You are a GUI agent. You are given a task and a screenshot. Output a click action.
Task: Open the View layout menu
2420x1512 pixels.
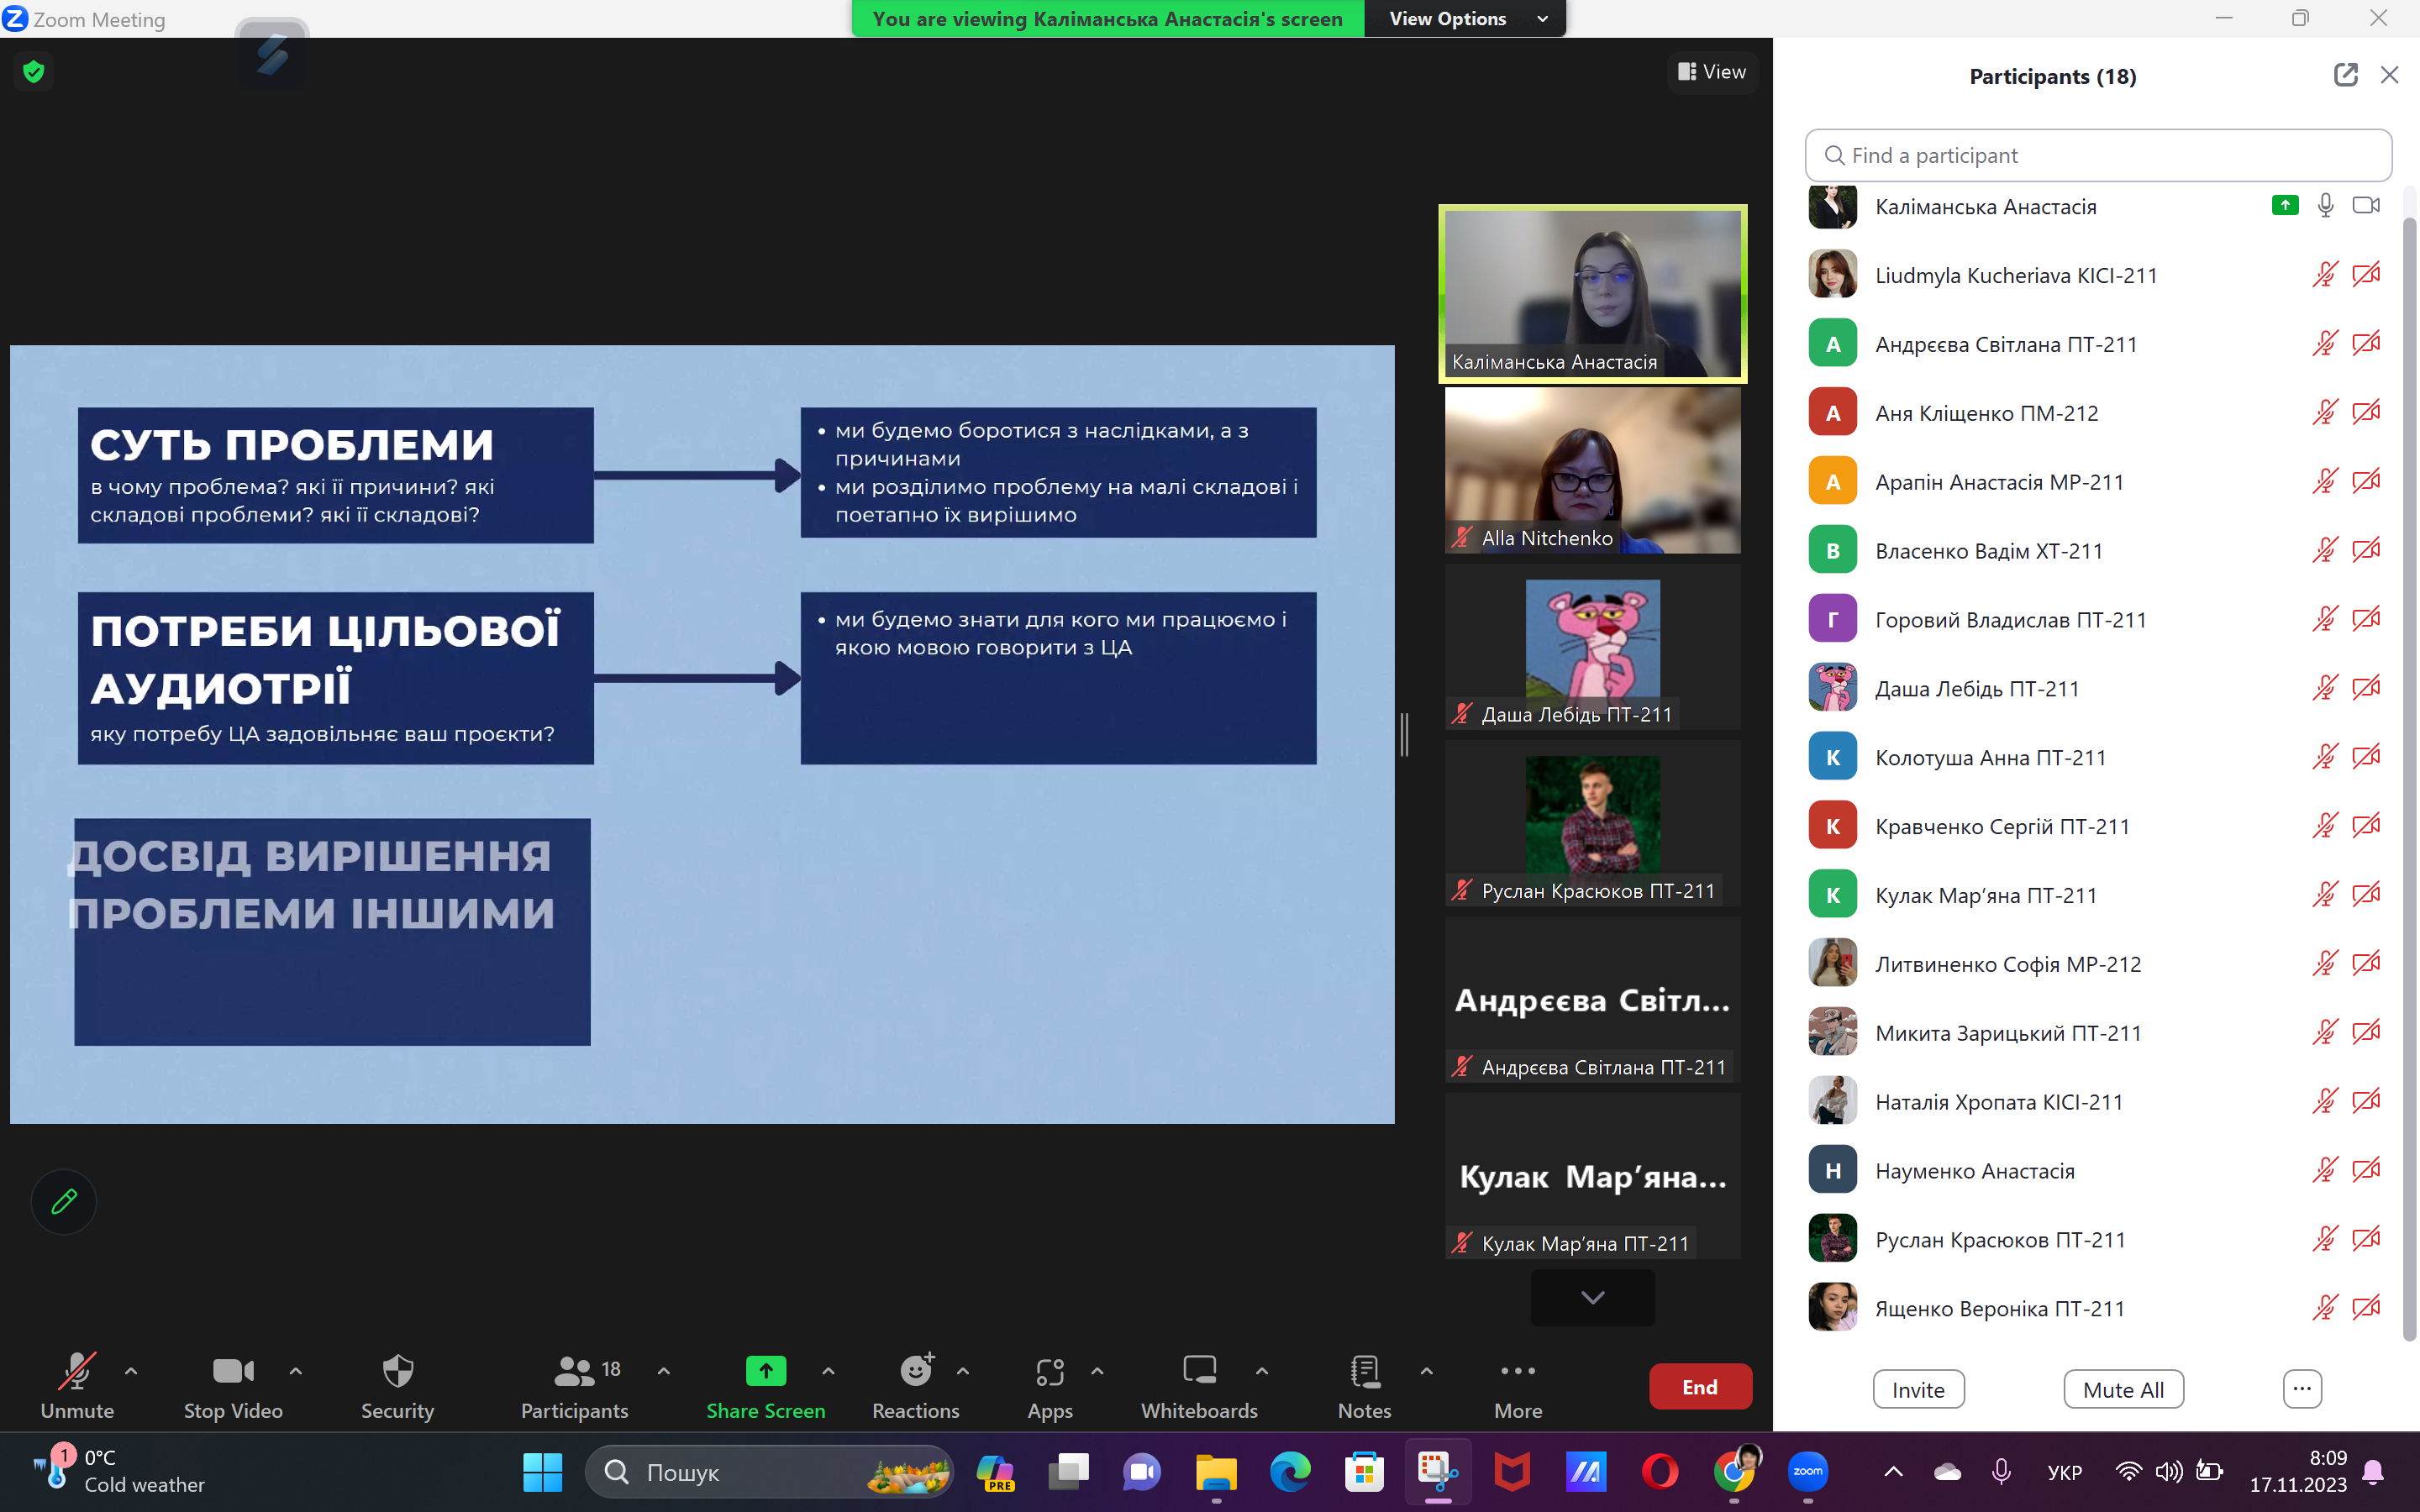[x=1712, y=72]
